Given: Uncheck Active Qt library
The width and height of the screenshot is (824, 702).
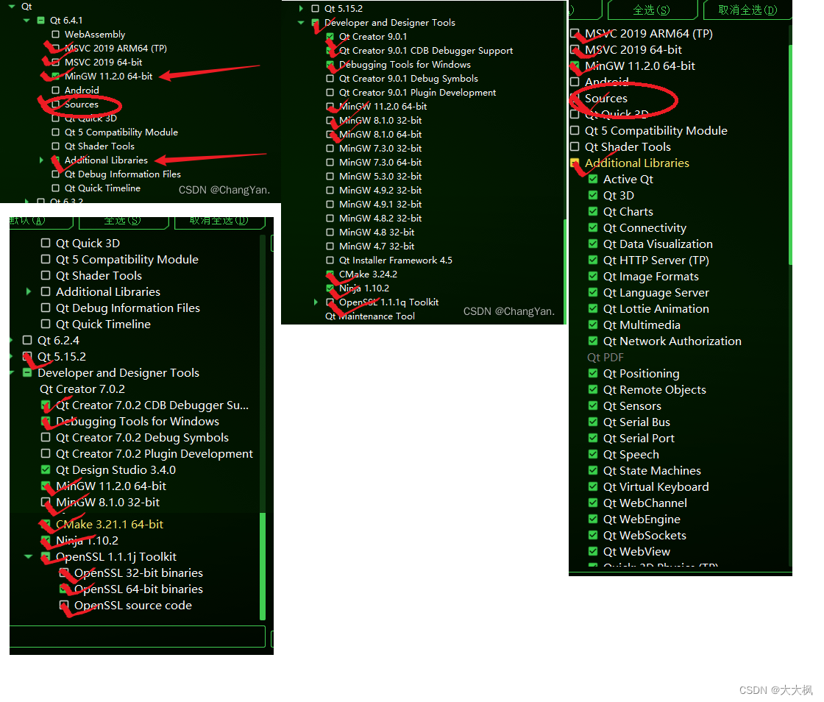Looking at the screenshot, I should (x=593, y=179).
